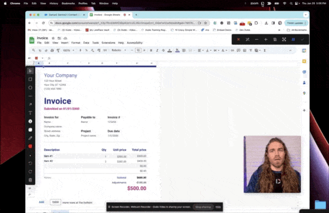329x213 pixels.
Task: Increase the font size
Action: [x=144, y=51]
